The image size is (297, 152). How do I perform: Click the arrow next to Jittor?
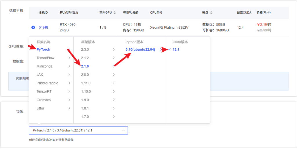point(69,108)
